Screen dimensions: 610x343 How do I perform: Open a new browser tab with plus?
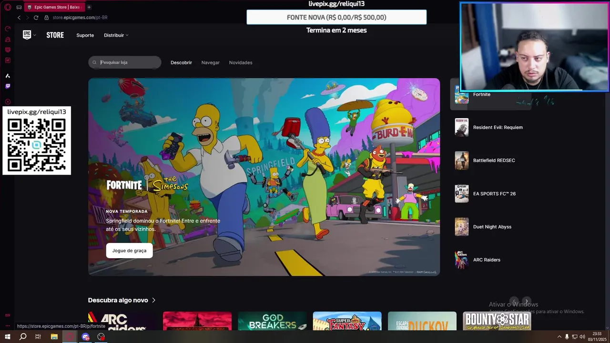click(89, 7)
